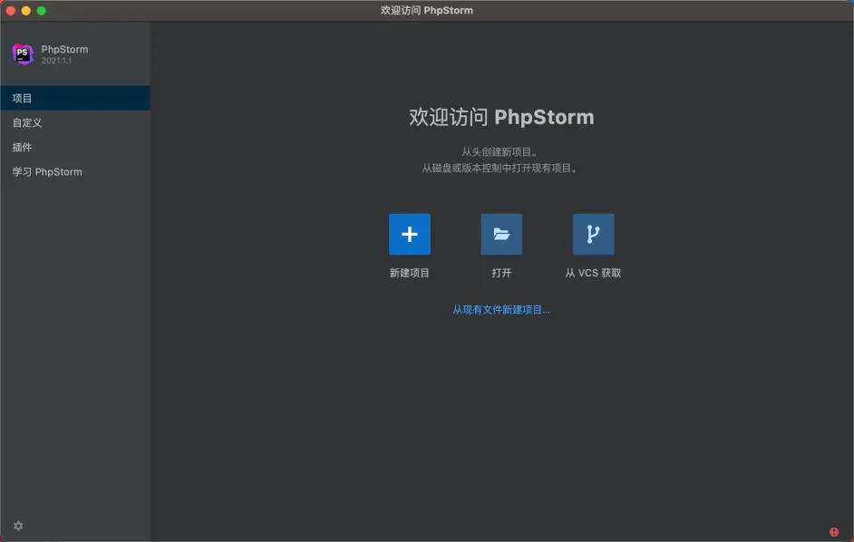Click the 从 VCS 获取 label
The width and height of the screenshot is (854, 542).
tap(593, 273)
